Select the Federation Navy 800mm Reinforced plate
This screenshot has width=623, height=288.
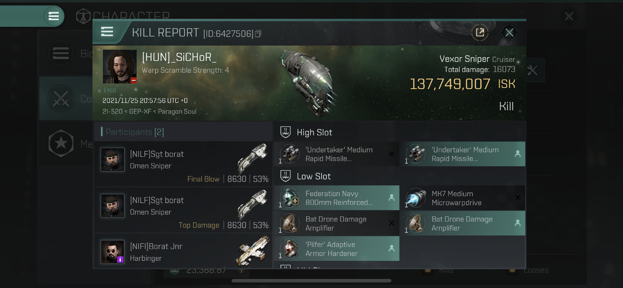pyautogui.click(x=337, y=198)
